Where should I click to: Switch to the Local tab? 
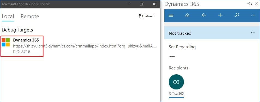(x=8, y=17)
